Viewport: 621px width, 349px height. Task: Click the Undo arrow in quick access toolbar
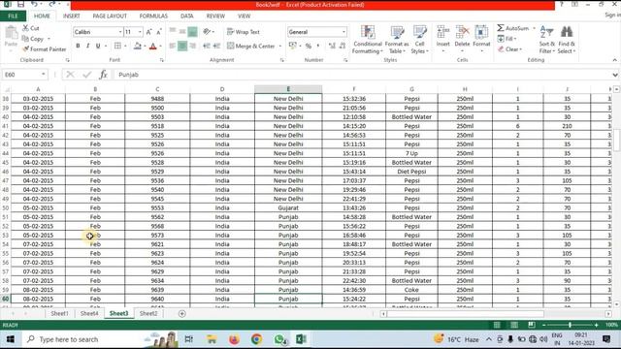tap(35, 4)
